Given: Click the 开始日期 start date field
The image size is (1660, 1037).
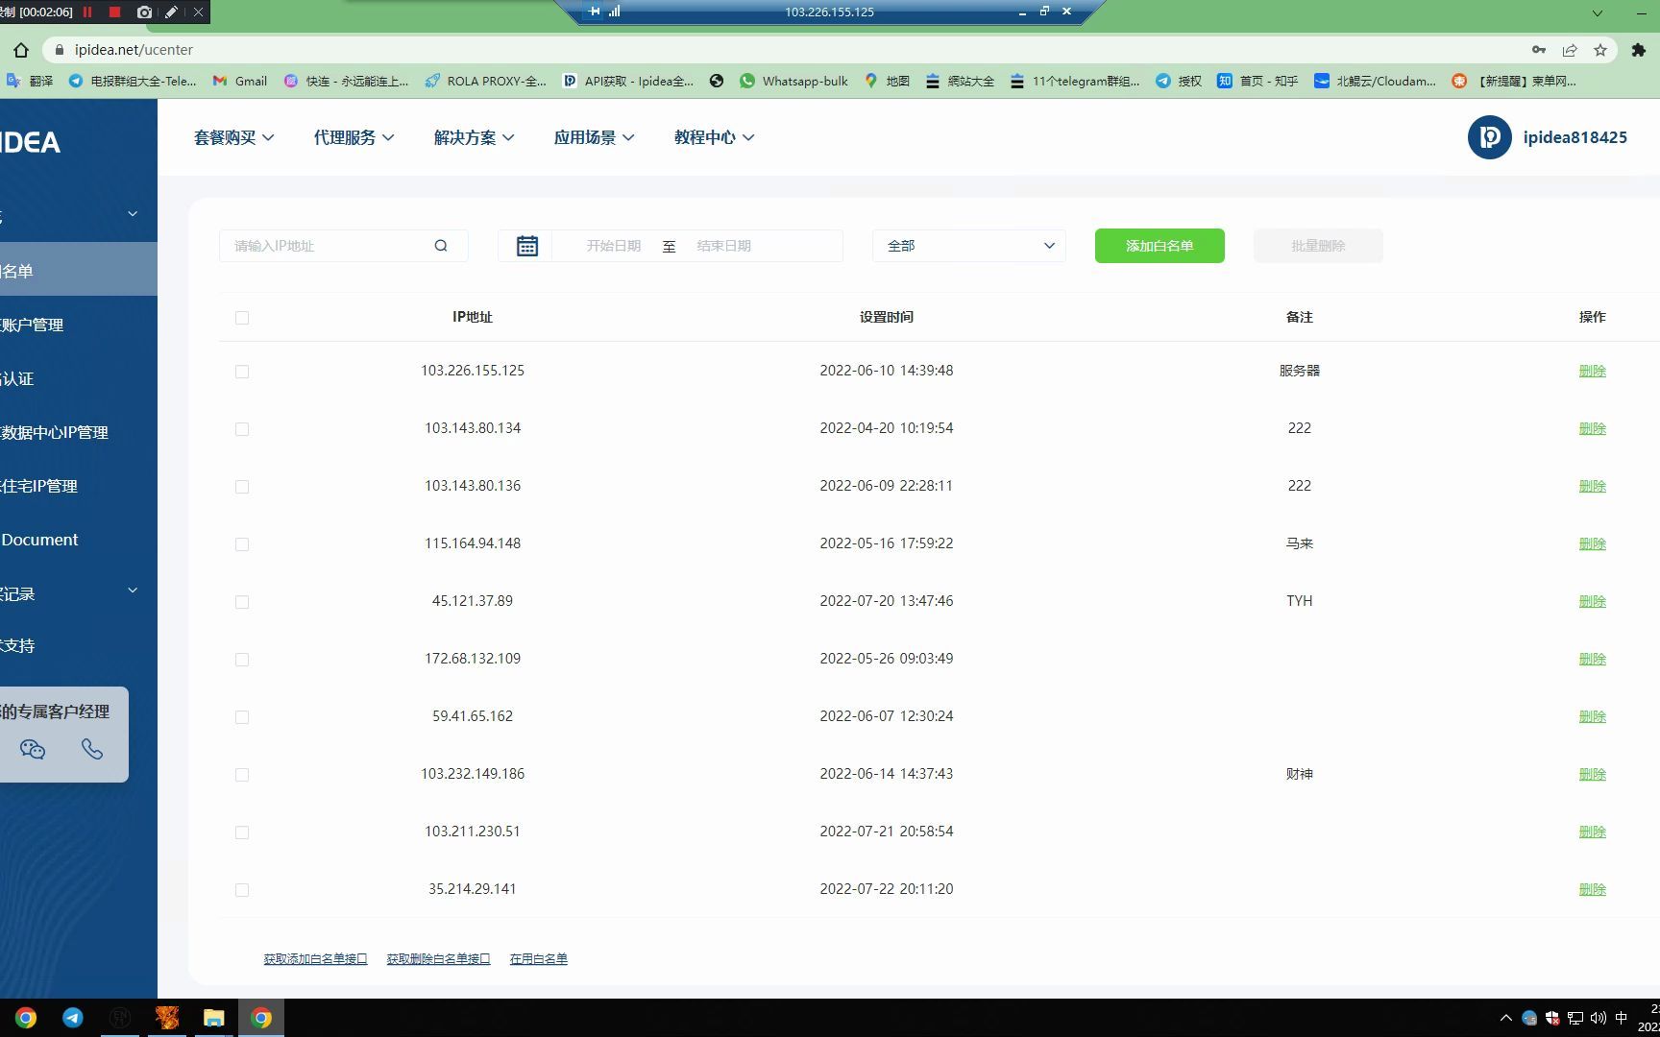Looking at the screenshot, I should click(x=613, y=246).
